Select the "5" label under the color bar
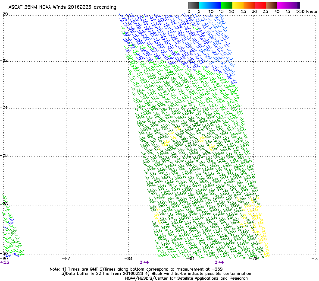 point(199,12)
